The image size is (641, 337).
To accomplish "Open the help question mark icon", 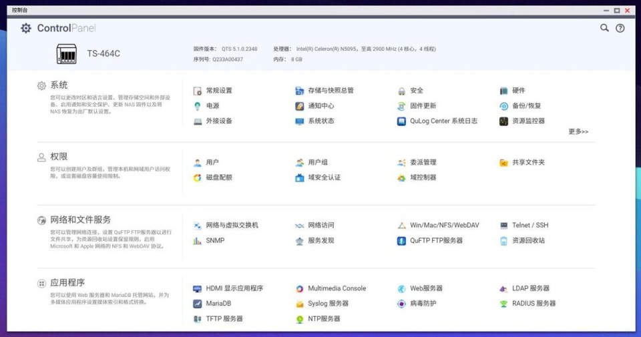I will click(x=620, y=28).
